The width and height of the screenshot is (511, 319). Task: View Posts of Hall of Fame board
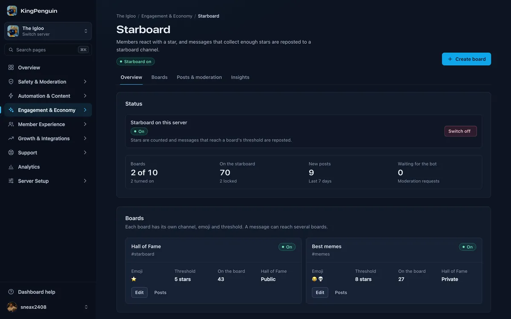tap(160, 292)
